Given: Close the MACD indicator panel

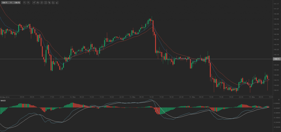Looking at the screenshot, I should pyautogui.click(x=279, y=100).
